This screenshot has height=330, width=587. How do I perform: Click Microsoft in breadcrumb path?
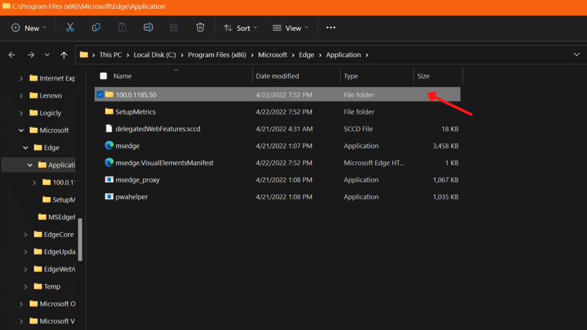[272, 54]
